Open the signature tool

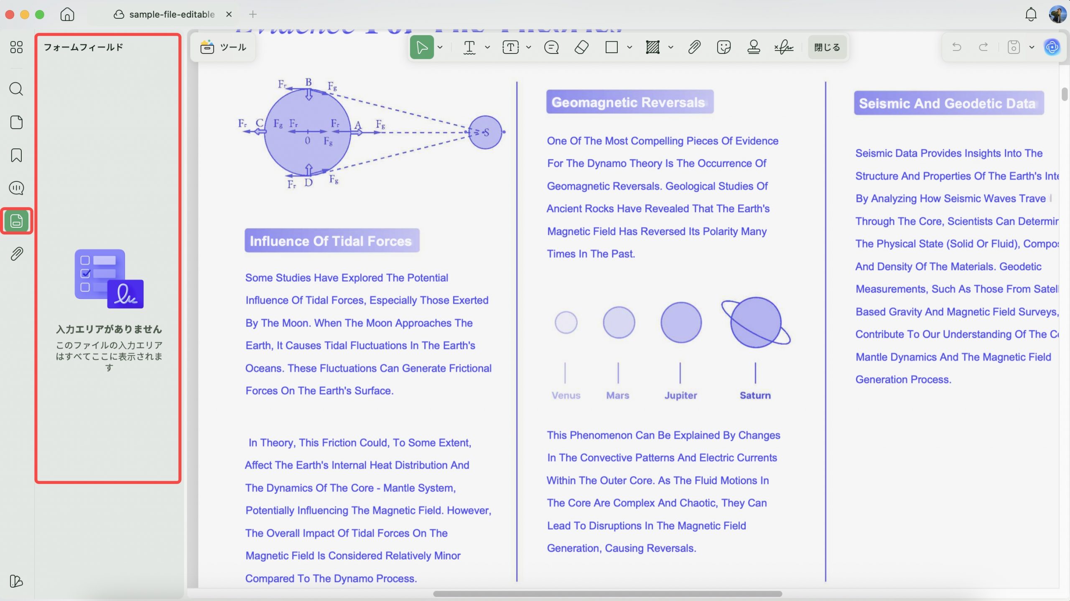(784, 47)
